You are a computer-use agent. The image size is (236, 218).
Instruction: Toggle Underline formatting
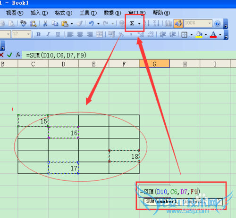click(x=58, y=34)
